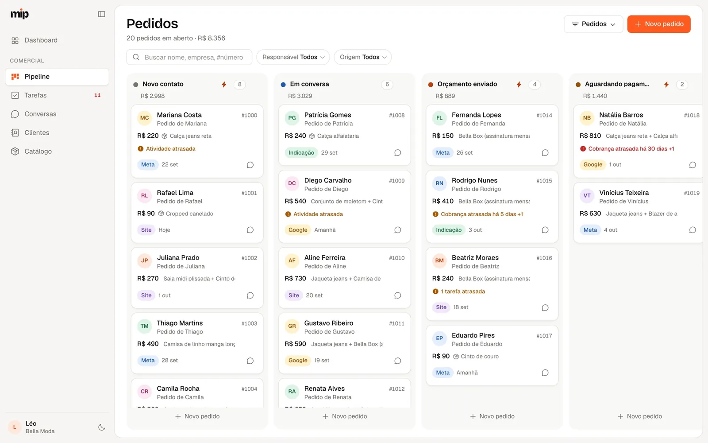Click order number #1015
Image resolution: width=708 pixels, height=443 pixels.
[x=544, y=181]
